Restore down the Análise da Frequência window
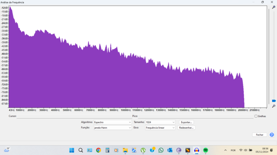Screen dimensions: 277x155 pos(263,2)
